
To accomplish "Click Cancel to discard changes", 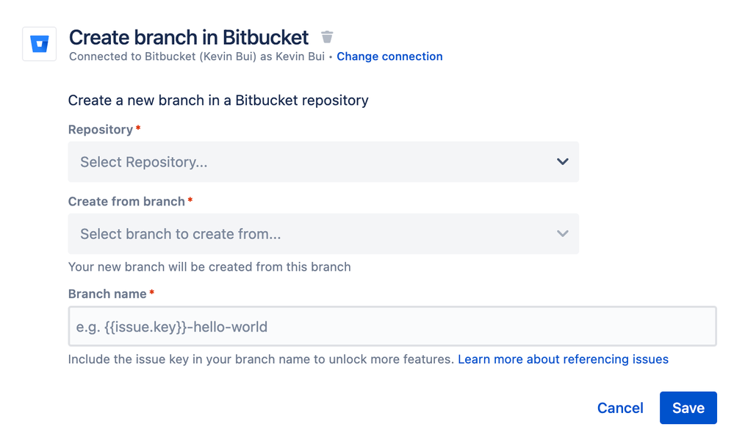I will (619, 408).
